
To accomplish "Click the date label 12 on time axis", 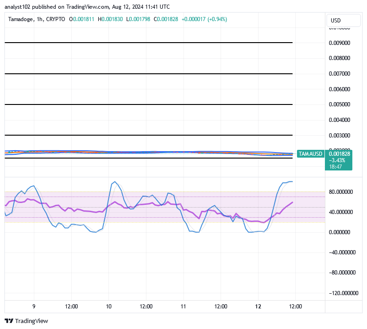I will click(258, 307).
